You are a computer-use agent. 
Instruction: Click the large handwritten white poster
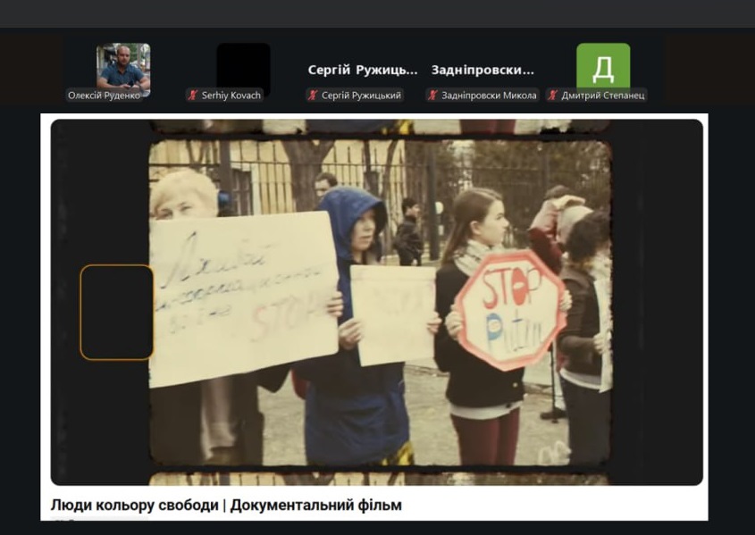point(241,299)
